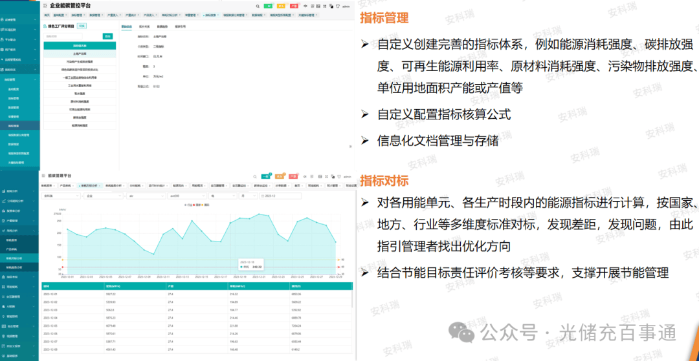Toggle the 国家 legend series in chart
Screen dimensions: 699x361
[x=197, y=205]
